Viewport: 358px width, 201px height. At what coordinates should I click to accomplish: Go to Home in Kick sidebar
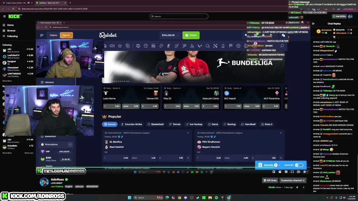[10, 25]
